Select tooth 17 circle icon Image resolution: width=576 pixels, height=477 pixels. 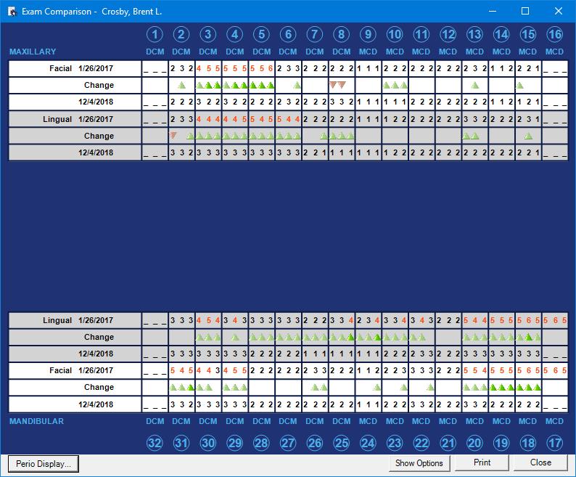554,441
